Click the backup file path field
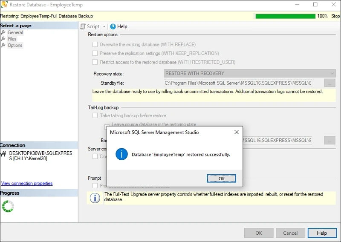Screen dimensions: 341x242 pyautogui.click(x=277, y=140)
